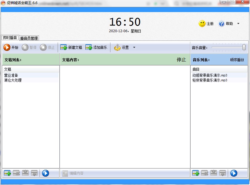Viewport: 250px width, 185px height.
Task: Create a new script with 新建文稿
Action: point(71,47)
